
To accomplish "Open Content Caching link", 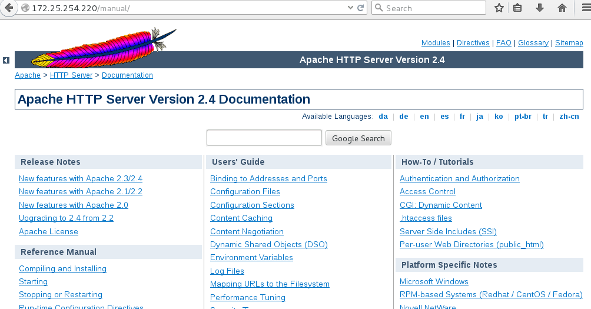I will (241, 218).
